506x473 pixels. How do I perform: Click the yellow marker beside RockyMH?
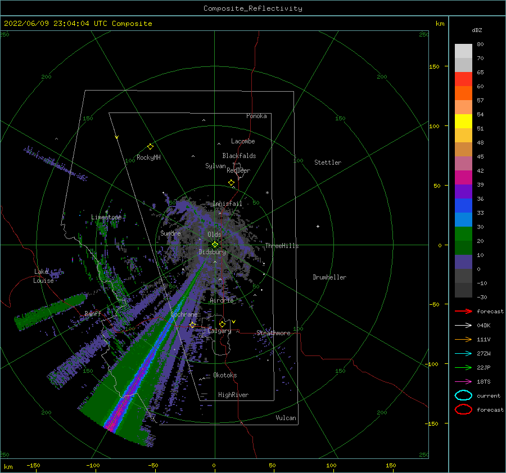click(150, 147)
